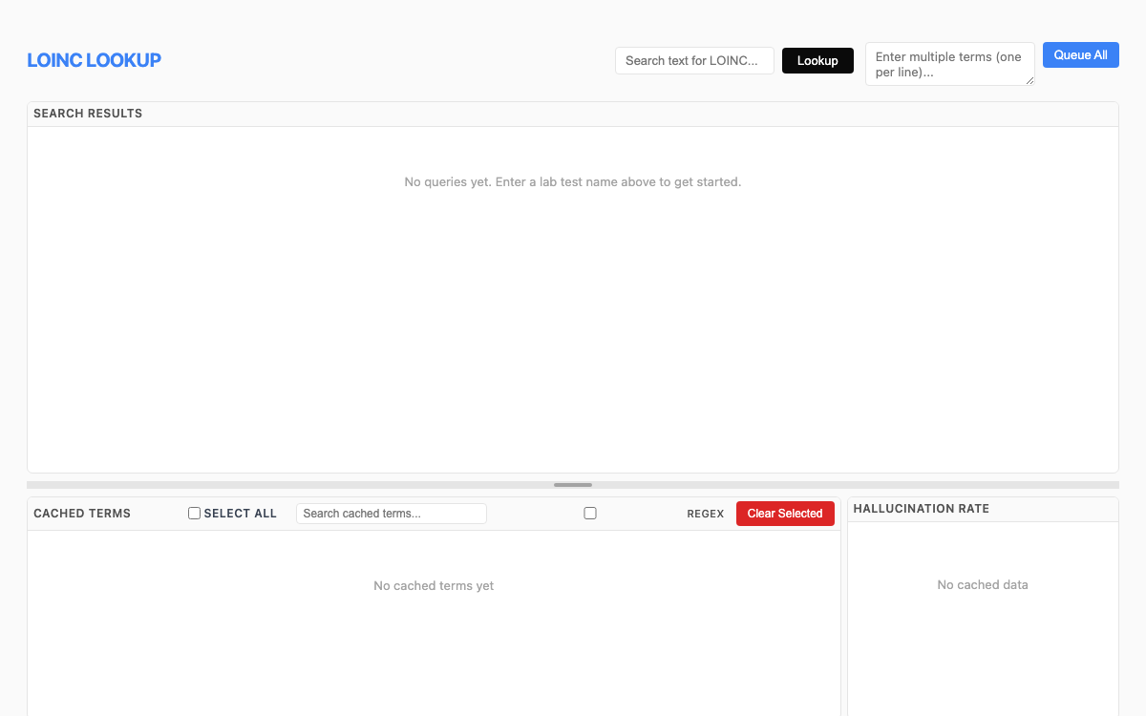The height and width of the screenshot is (716, 1146).
Task: Focus the Search text for LOINC field
Action: tap(694, 60)
